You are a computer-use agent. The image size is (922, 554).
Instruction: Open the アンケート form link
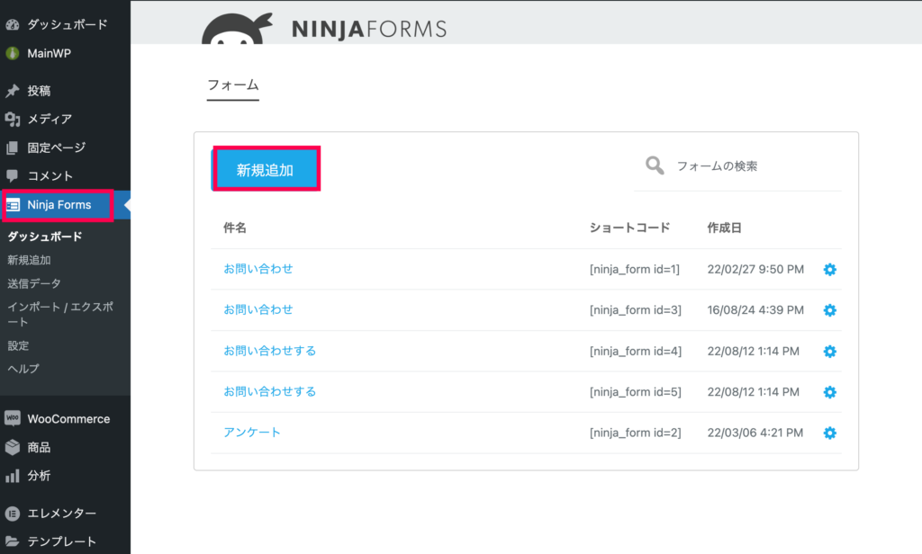pos(252,433)
